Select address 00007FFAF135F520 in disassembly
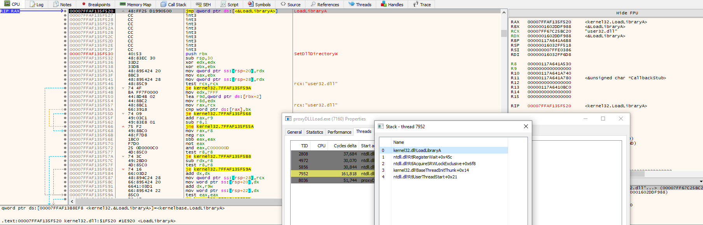Image resolution: width=703 pixels, height=225 pixels. (91, 11)
